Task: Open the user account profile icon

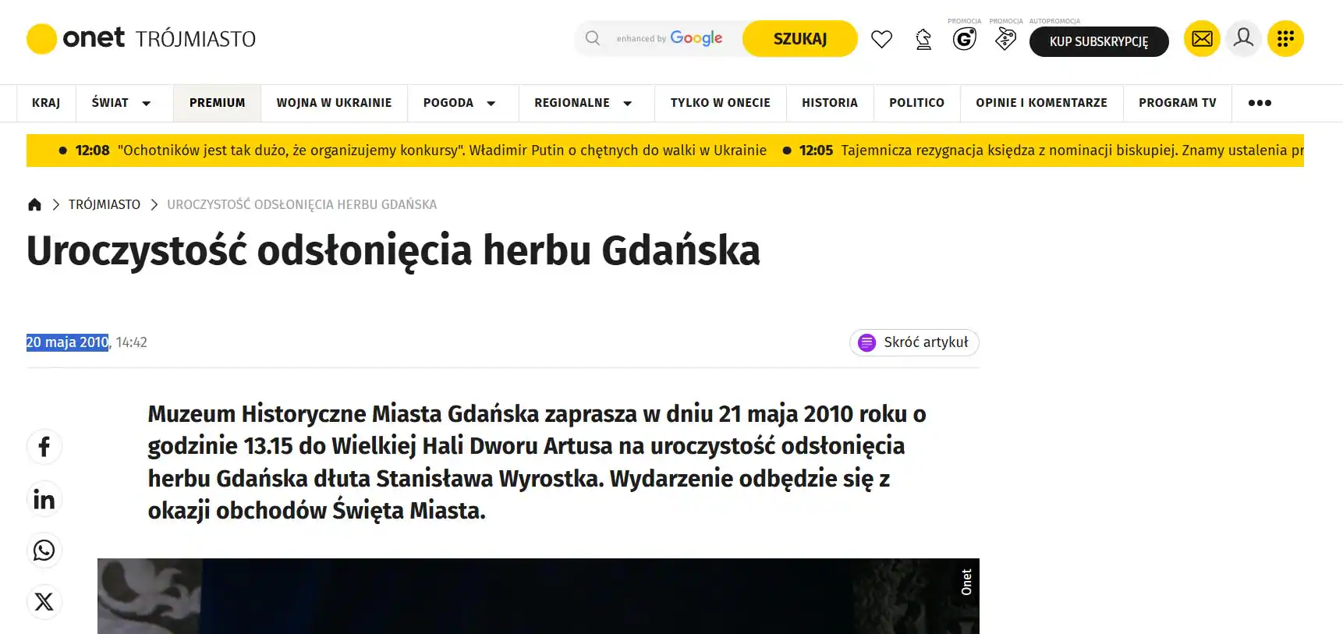Action: (1243, 38)
